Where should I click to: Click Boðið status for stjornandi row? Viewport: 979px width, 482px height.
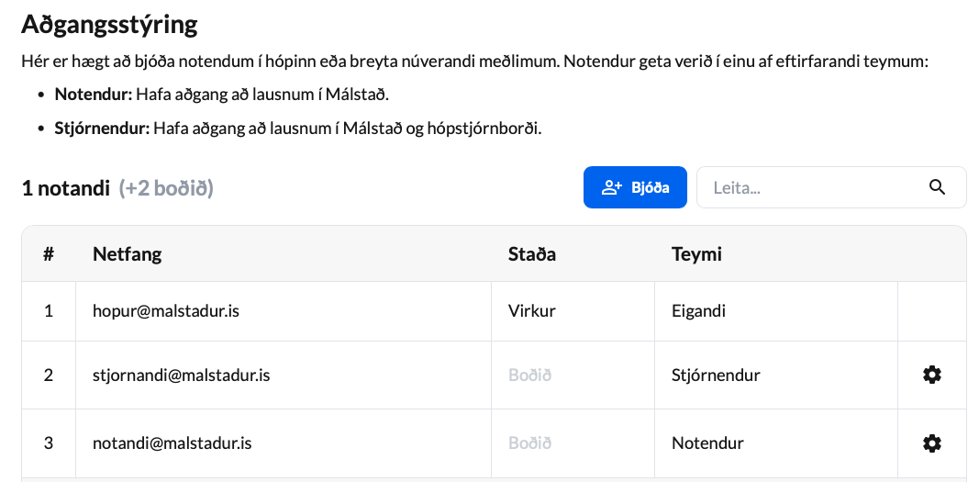coord(529,376)
